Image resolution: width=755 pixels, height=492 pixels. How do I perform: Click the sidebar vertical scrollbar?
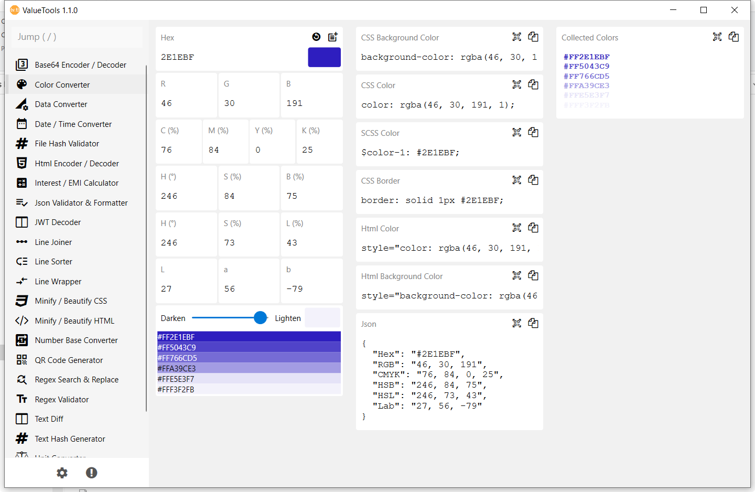[x=146, y=239]
